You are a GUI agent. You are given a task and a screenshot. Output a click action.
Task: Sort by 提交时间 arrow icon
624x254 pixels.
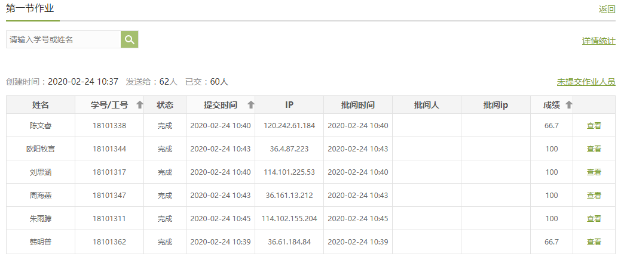click(251, 105)
